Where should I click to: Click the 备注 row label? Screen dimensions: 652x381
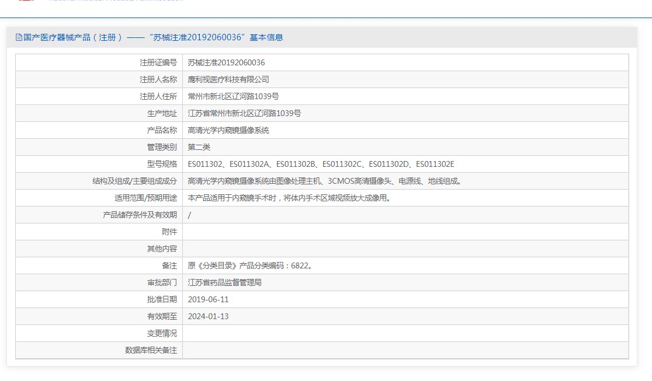(169, 266)
